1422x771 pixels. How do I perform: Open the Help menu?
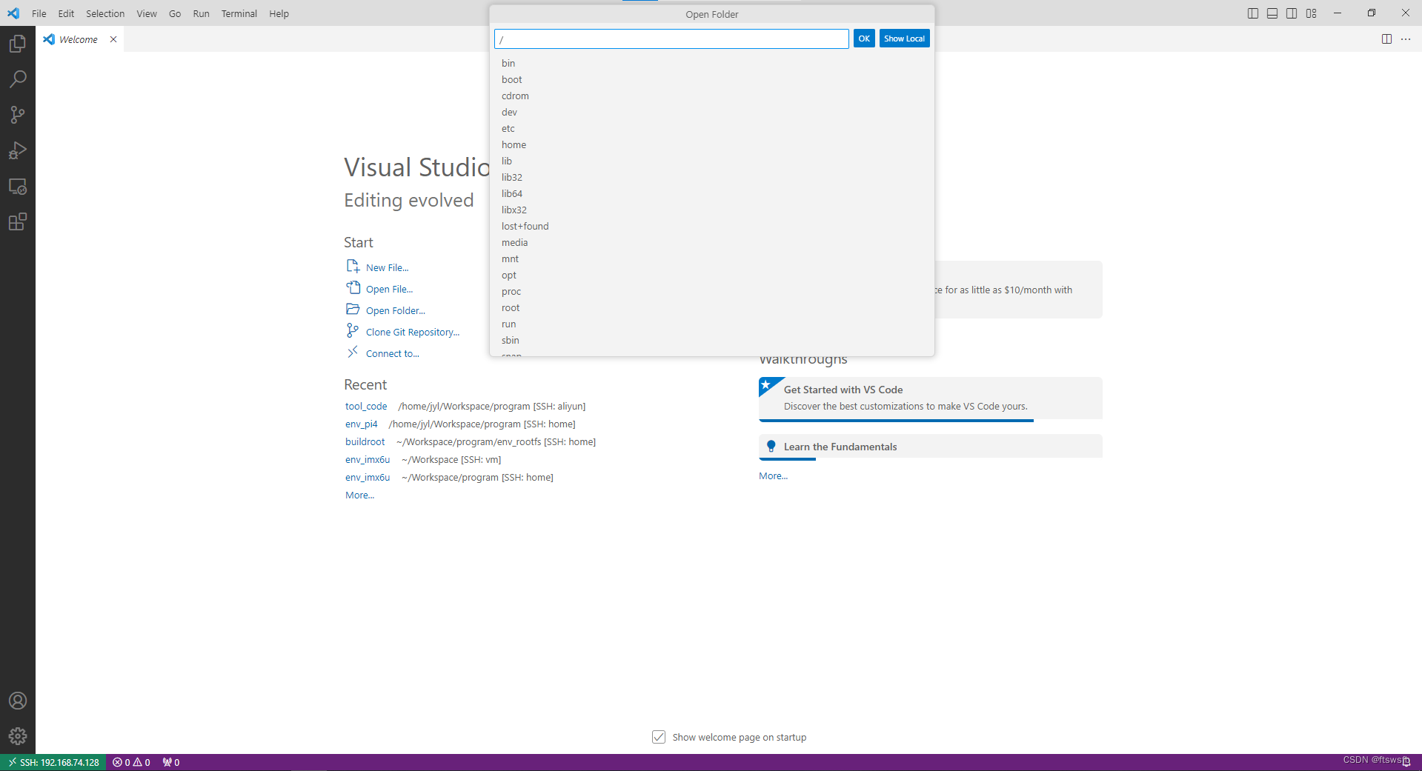coord(279,13)
